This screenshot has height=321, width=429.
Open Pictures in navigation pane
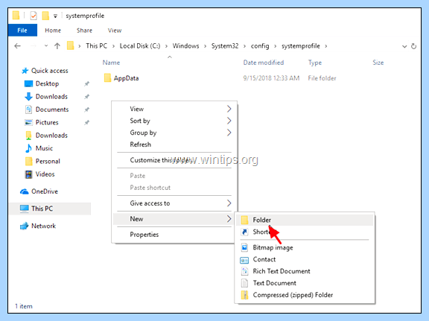coord(47,122)
